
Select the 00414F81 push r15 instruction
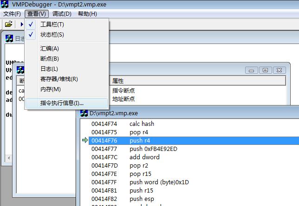click(x=194, y=191)
